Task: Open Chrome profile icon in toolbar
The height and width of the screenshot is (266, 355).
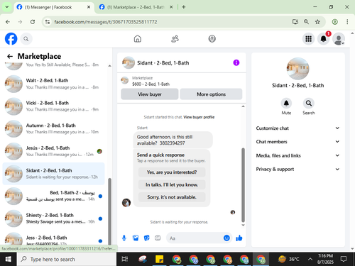Action: pyautogui.click(x=334, y=22)
